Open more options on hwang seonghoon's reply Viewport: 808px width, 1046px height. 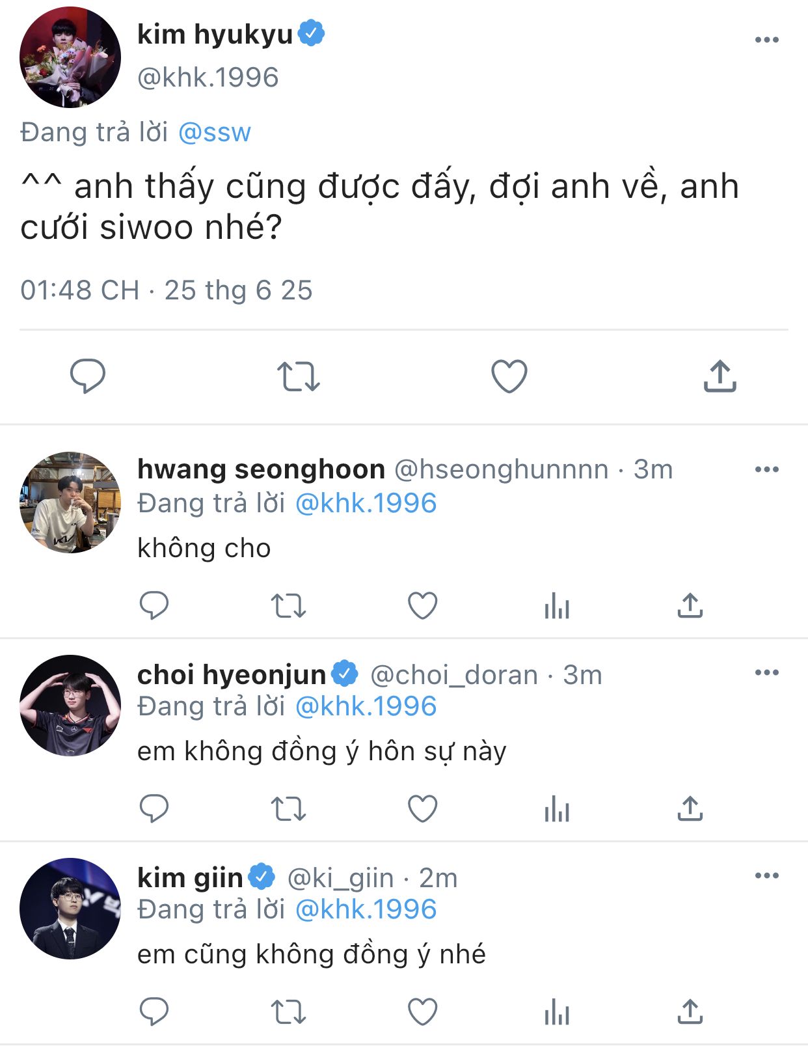coord(766,469)
